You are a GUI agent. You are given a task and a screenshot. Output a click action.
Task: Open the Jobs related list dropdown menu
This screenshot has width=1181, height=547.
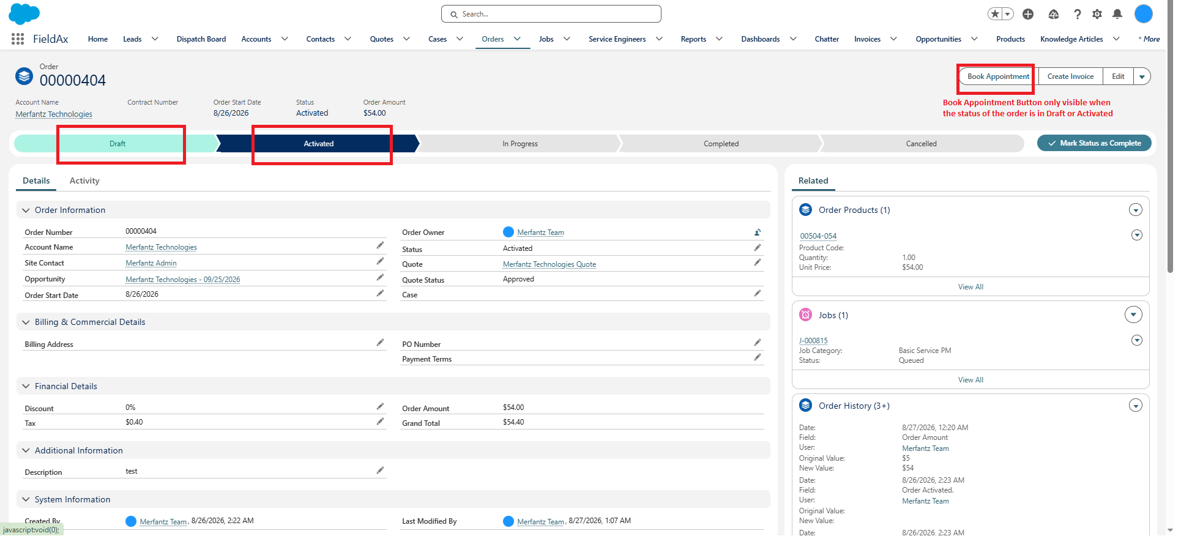click(1133, 315)
